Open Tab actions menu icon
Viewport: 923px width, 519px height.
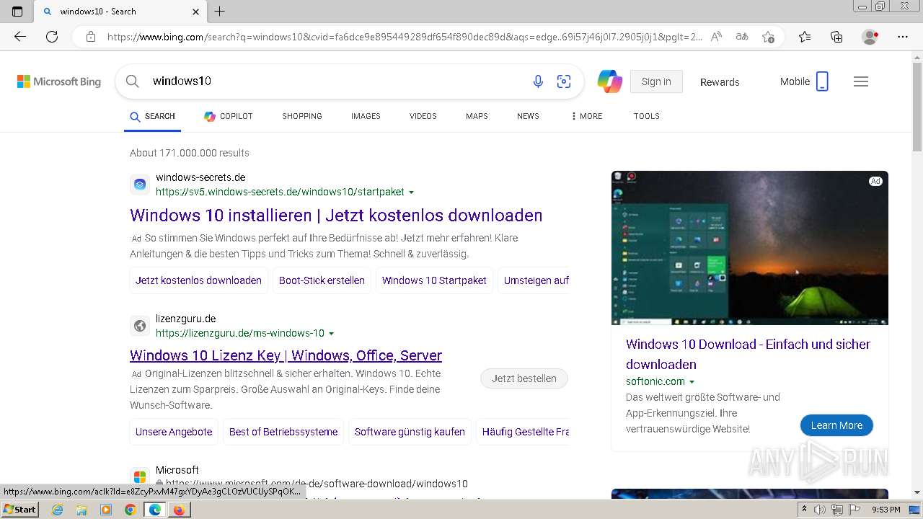[x=17, y=11]
